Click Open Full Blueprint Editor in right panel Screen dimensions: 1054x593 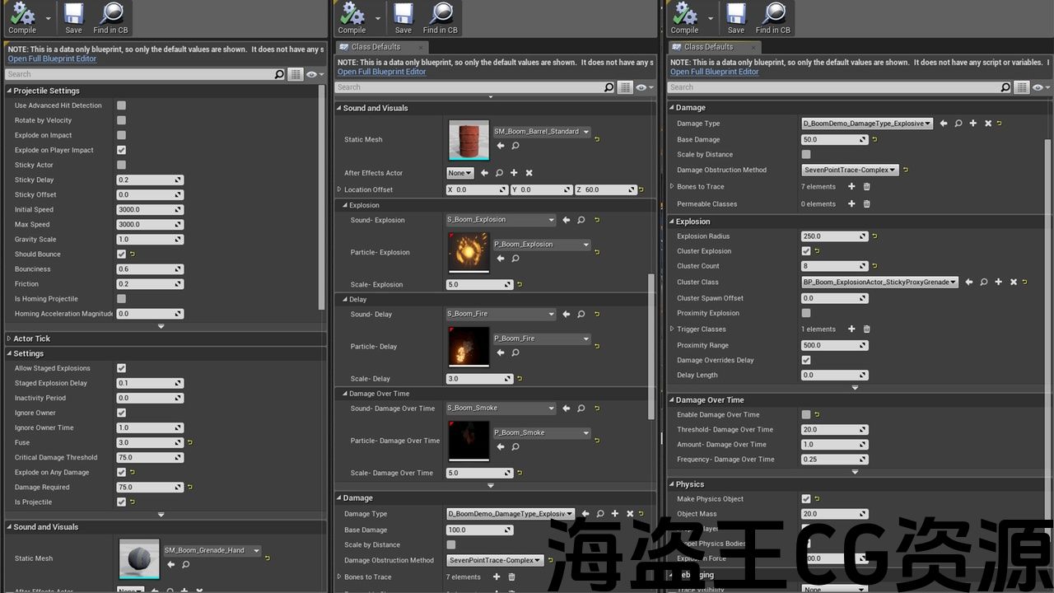click(714, 72)
